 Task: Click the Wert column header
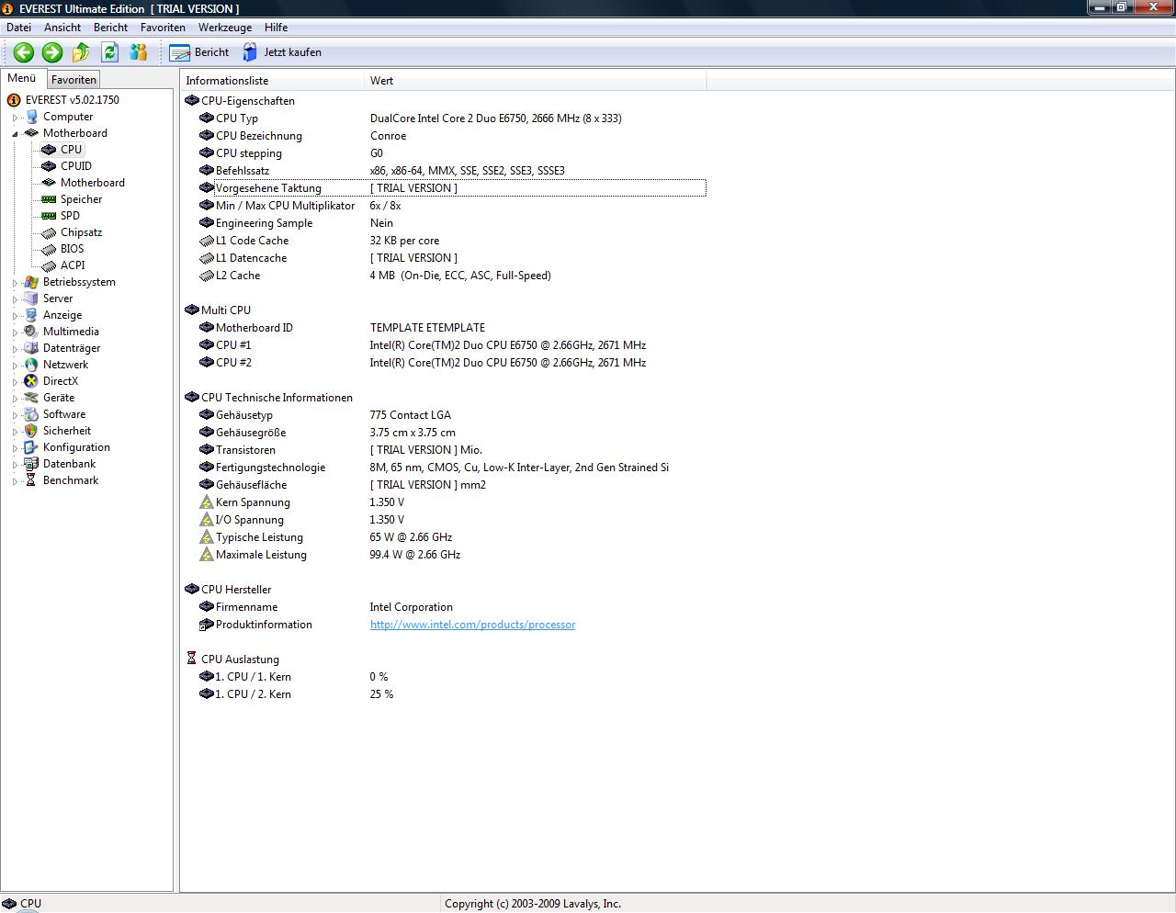[x=536, y=81]
